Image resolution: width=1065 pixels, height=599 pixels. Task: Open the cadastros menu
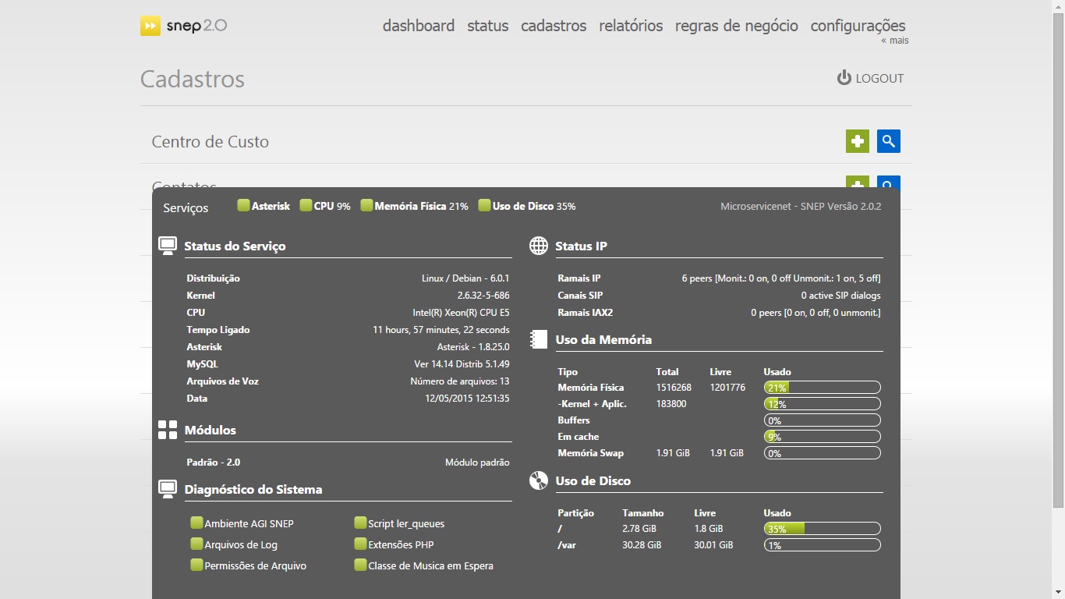click(554, 26)
